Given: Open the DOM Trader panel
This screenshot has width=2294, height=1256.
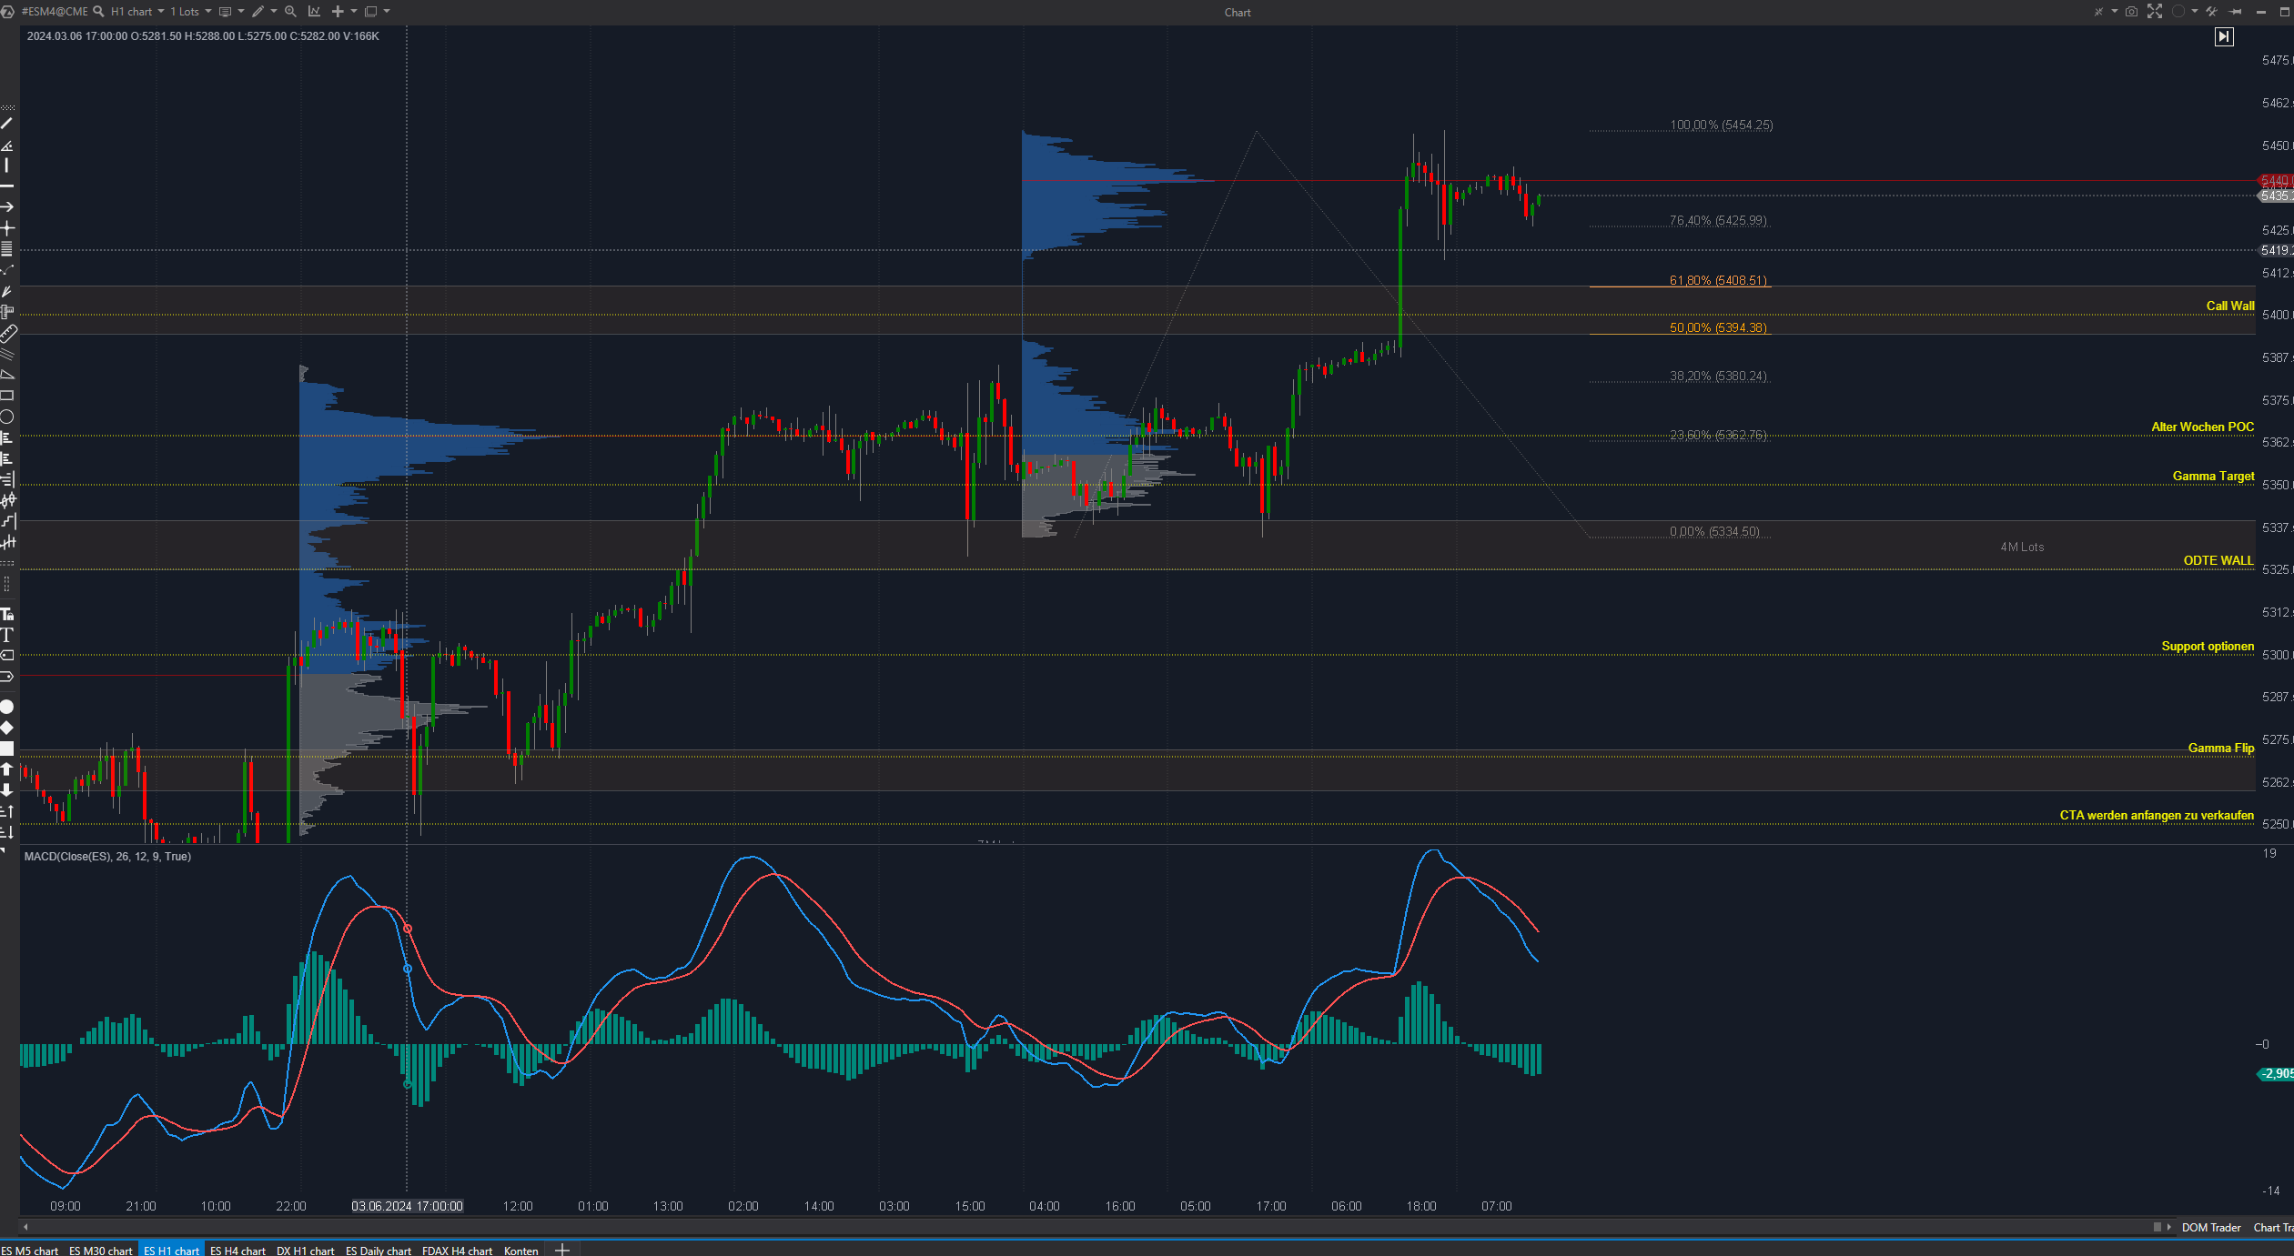Looking at the screenshot, I should 2210,1228.
